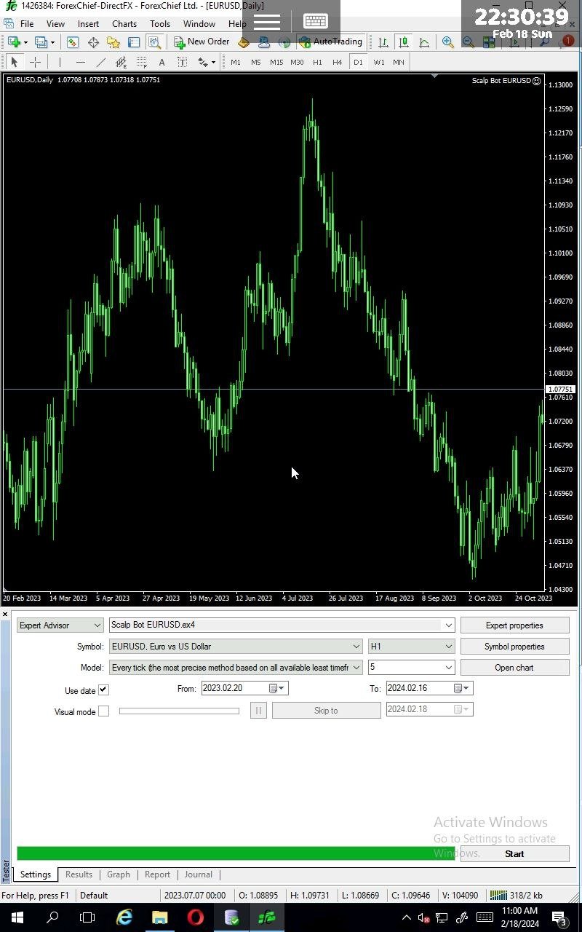Select the trendline drawing tool

coord(100,63)
